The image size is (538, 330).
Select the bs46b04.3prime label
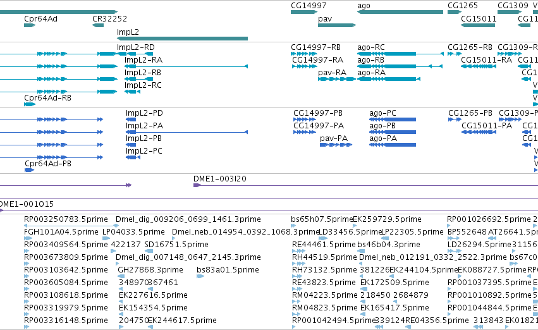(x=388, y=245)
